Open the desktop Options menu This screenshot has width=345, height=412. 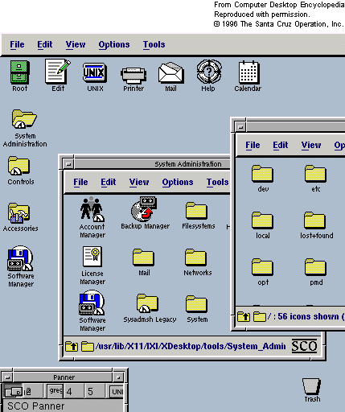[114, 44]
